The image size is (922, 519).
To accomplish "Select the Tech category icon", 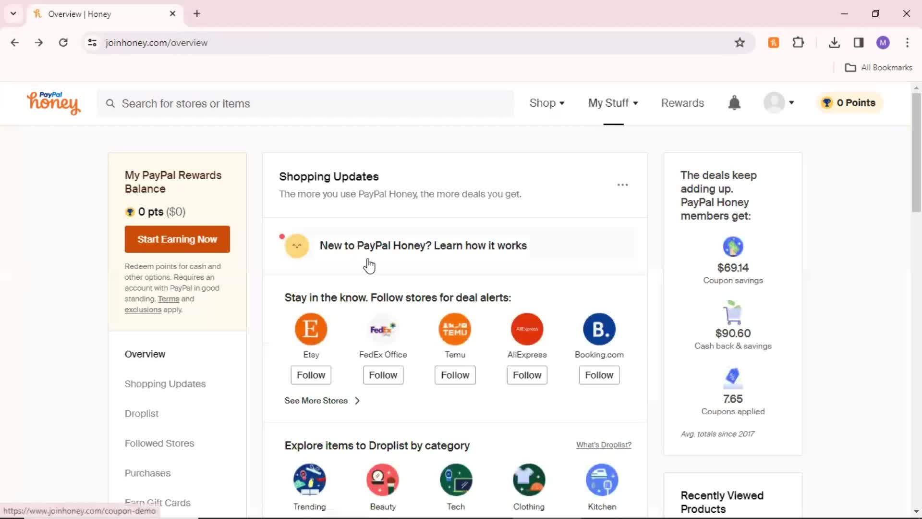I will tap(456, 480).
